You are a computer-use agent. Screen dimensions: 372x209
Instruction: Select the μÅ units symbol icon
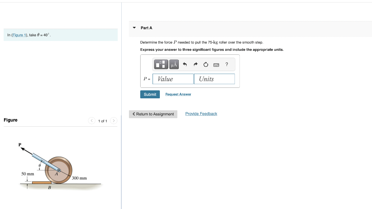(174, 64)
